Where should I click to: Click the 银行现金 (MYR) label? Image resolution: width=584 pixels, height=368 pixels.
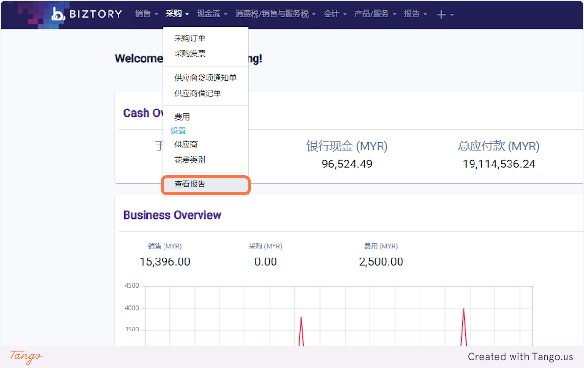pos(347,146)
